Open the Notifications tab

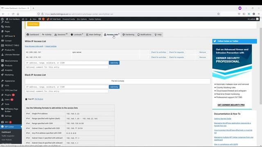coord(145,35)
